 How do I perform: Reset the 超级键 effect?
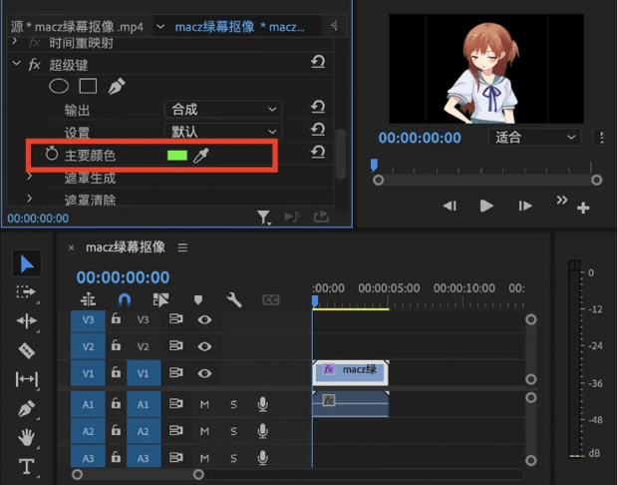(318, 62)
